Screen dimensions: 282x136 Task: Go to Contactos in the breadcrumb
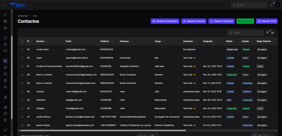click(x=23, y=16)
